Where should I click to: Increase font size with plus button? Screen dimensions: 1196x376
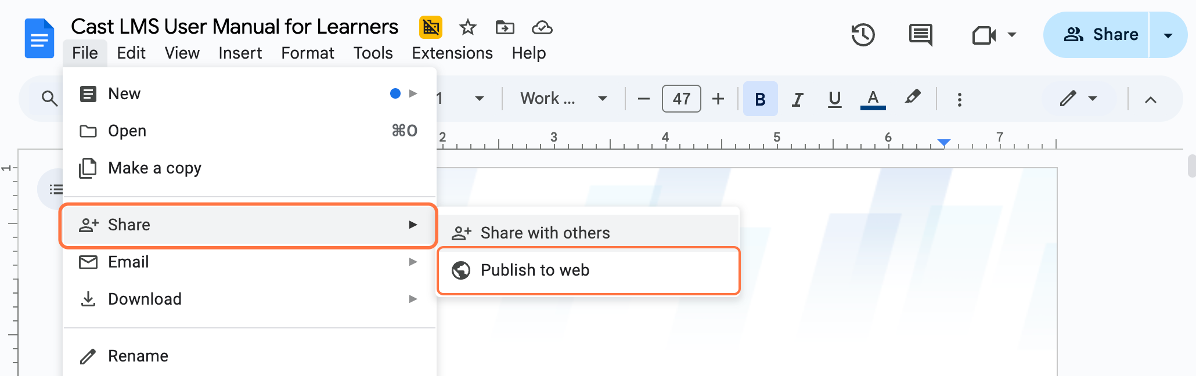[x=718, y=99]
